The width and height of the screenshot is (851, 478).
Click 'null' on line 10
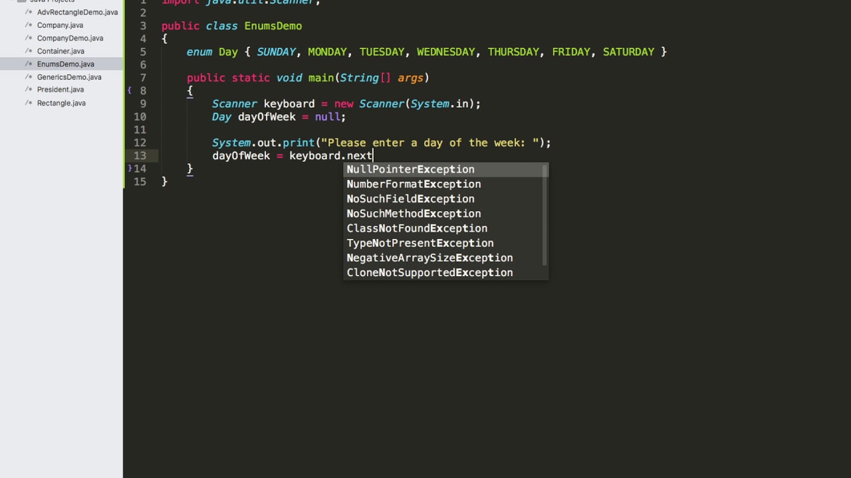pyautogui.click(x=327, y=117)
